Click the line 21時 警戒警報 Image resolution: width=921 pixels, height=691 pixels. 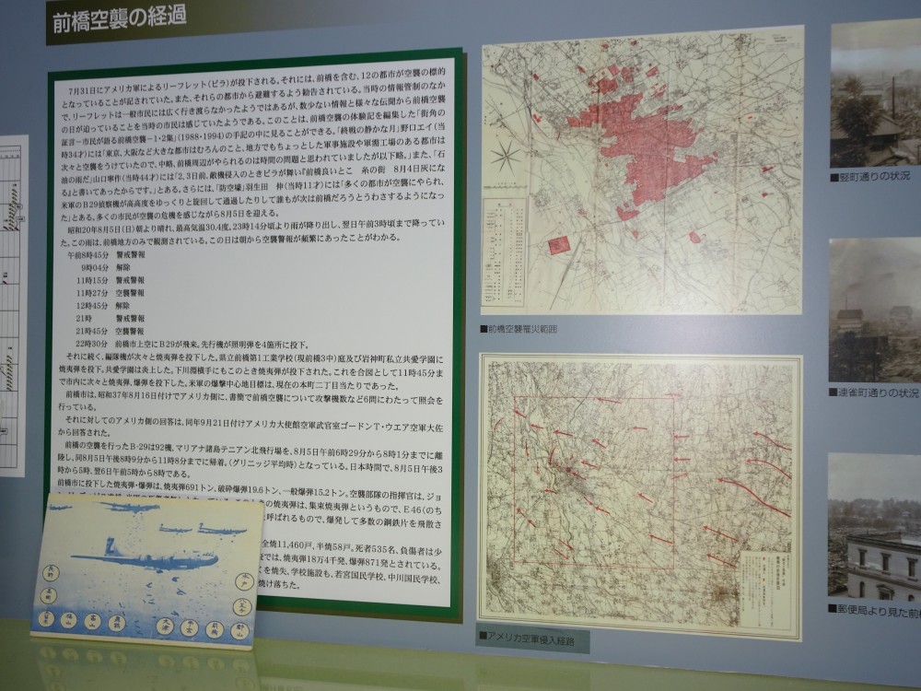click(110, 318)
